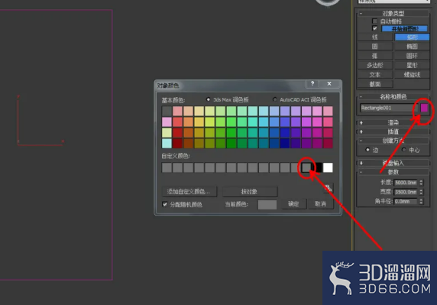The image size is (437, 305).
Task: Cancel with the 取消 button
Action: point(321,204)
